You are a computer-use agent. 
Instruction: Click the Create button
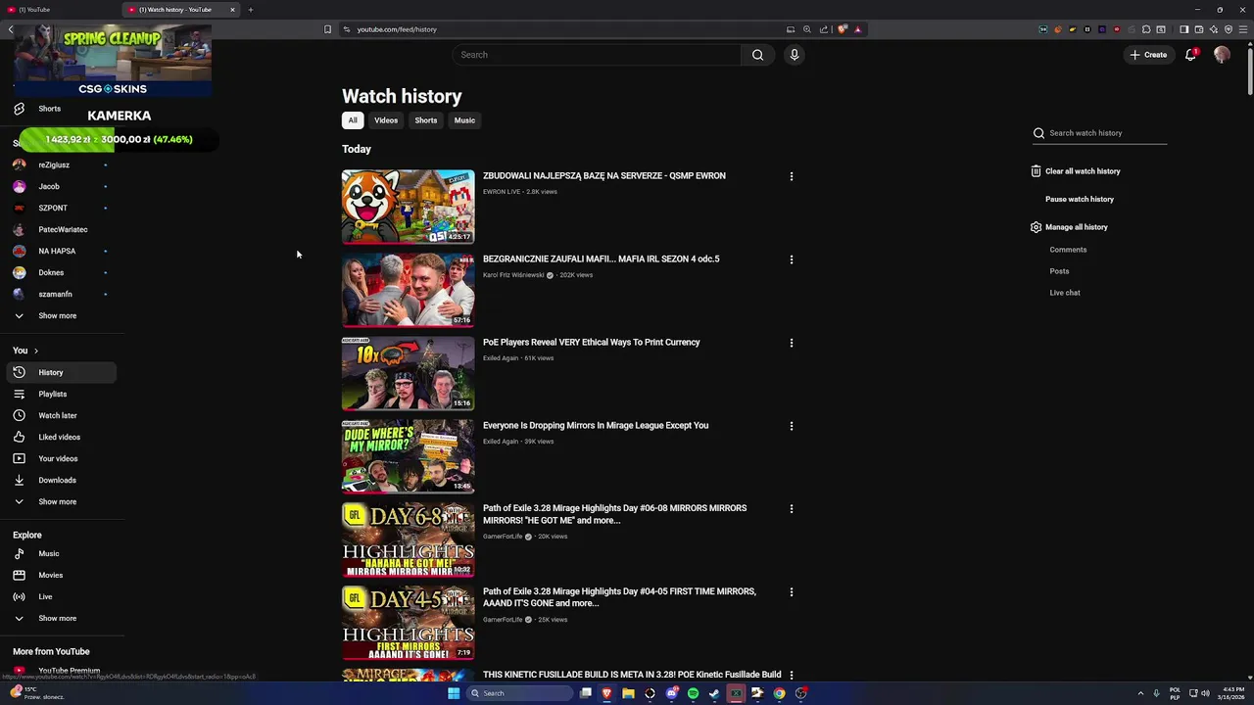point(1148,55)
